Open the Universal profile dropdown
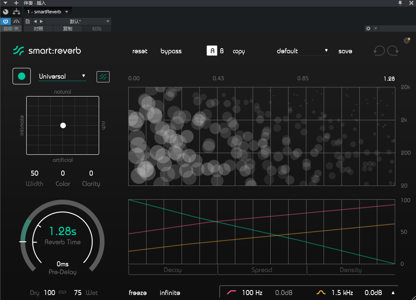Image resolution: width=416 pixels, height=300 pixels. [x=62, y=76]
